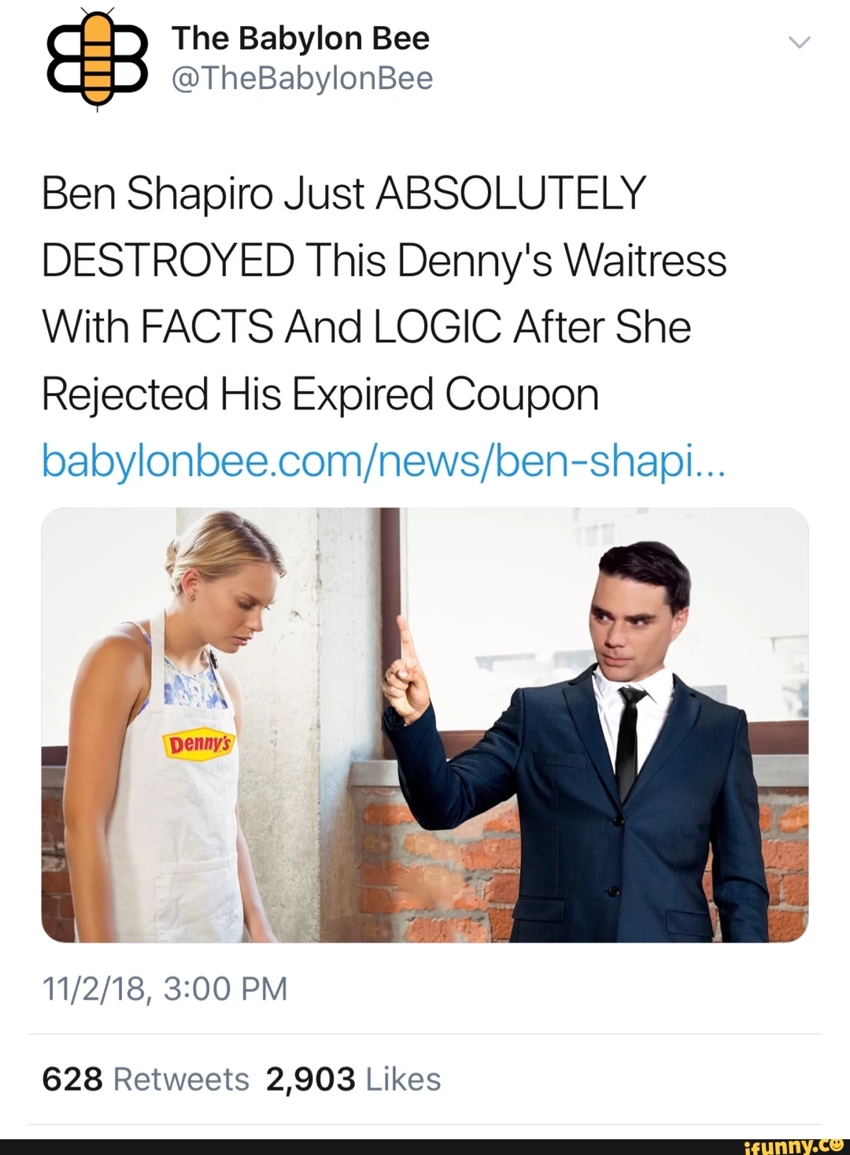Click The Babylon Bee display name
This screenshot has width=850, height=1155.
(301, 38)
